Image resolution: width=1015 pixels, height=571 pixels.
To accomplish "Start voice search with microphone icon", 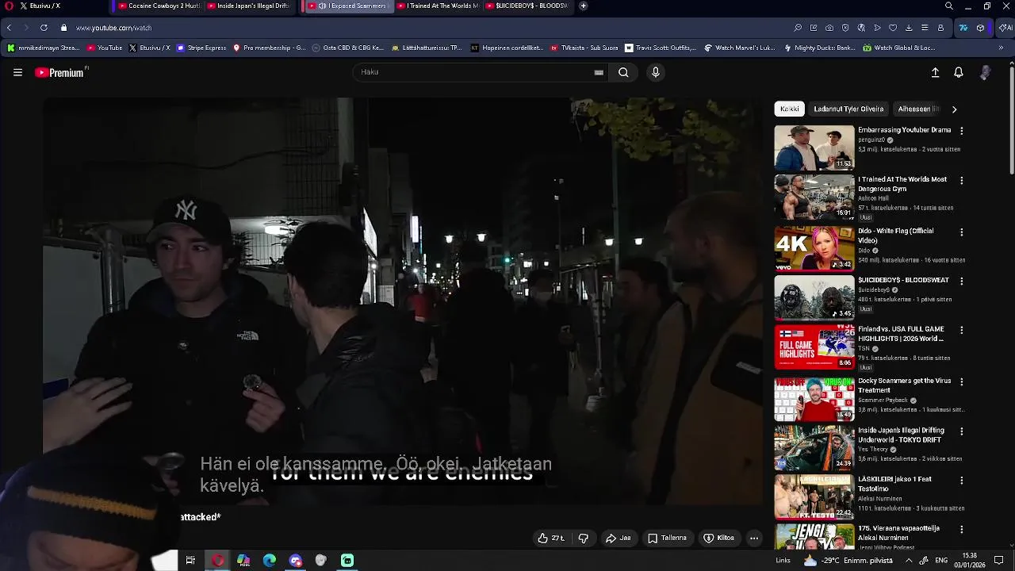I will coord(655,72).
